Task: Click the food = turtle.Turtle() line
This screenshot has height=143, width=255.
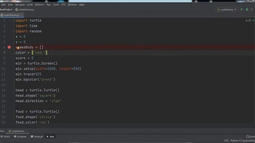Action: (x=37, y=112)
